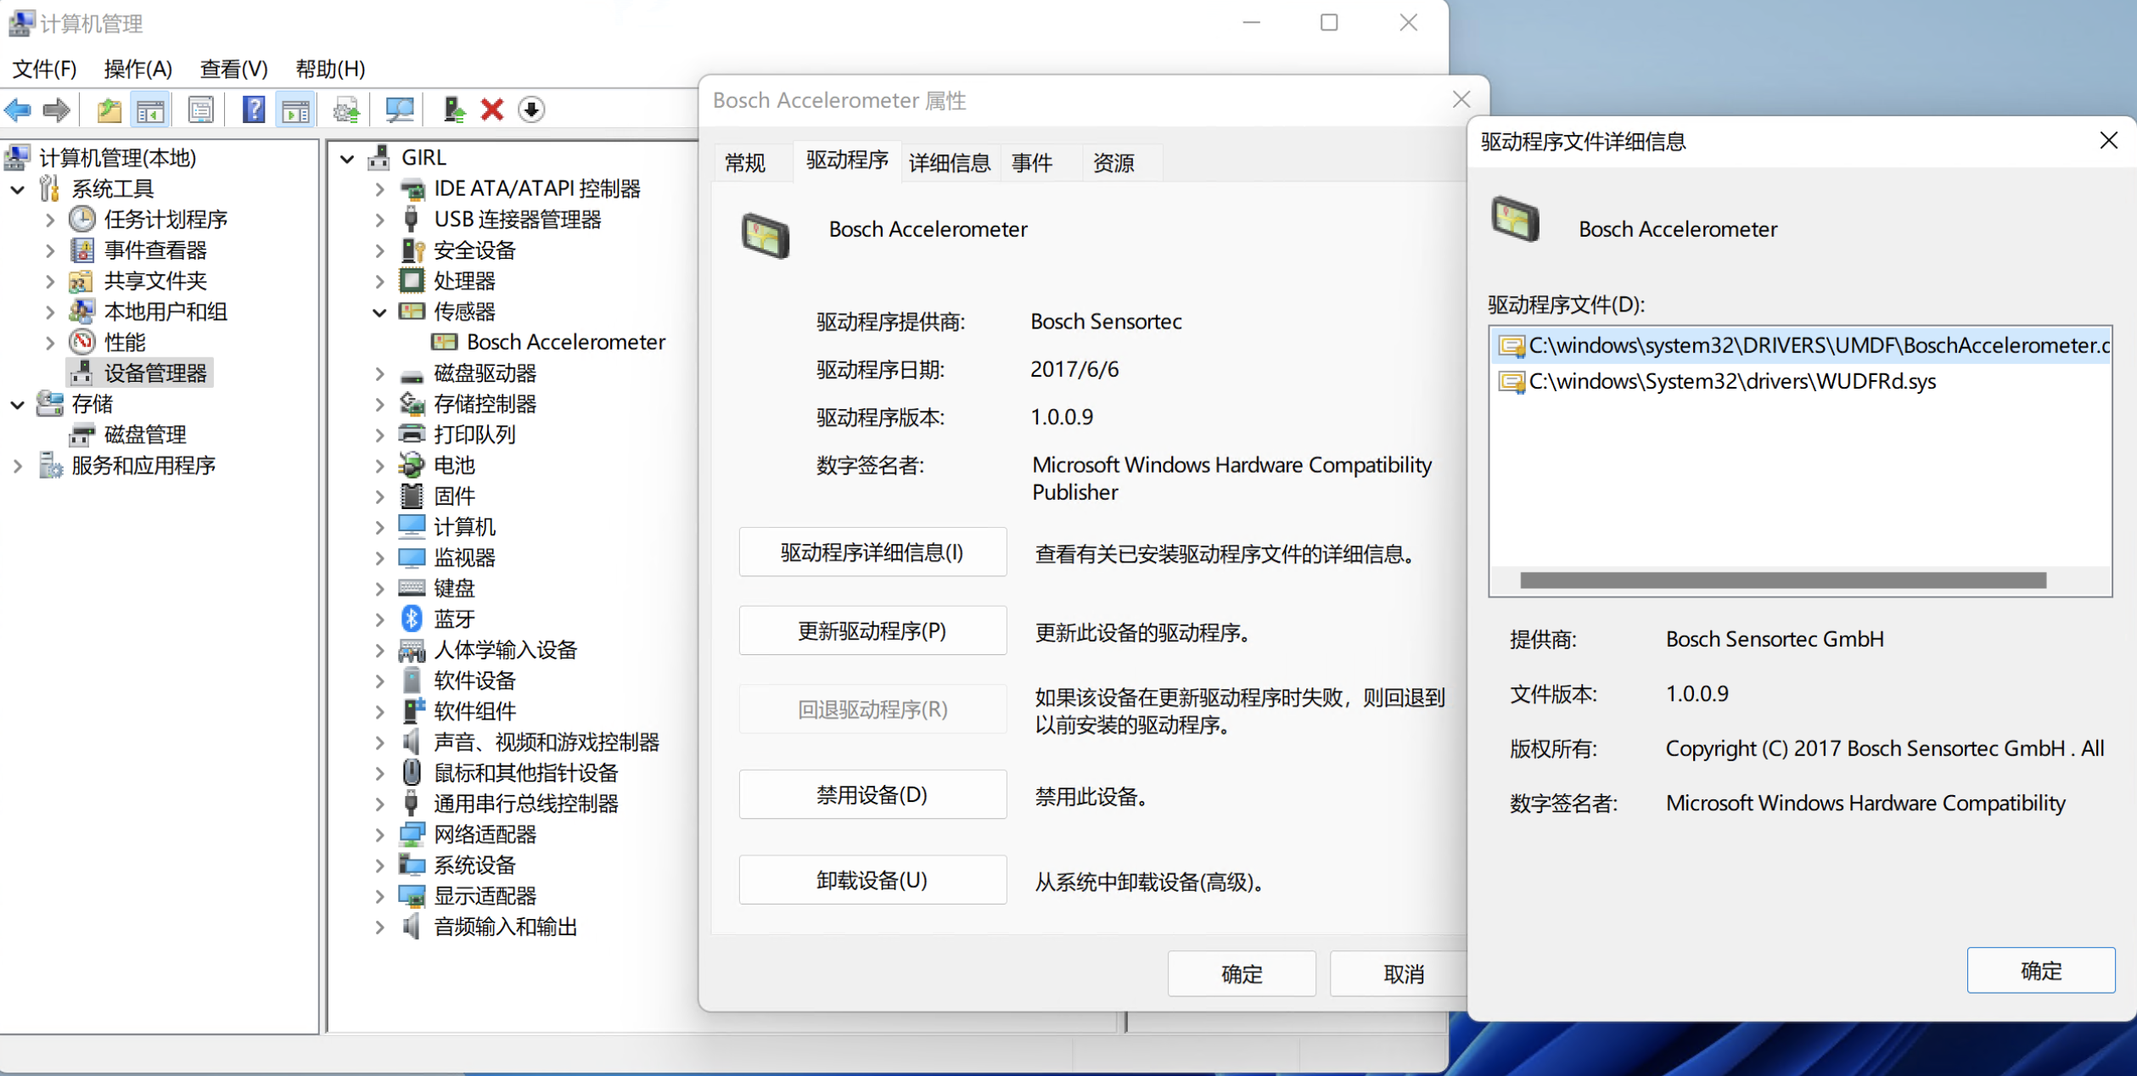
Task: Expand 服务和应用程序 in the left tree
Action: click(17, 466)
